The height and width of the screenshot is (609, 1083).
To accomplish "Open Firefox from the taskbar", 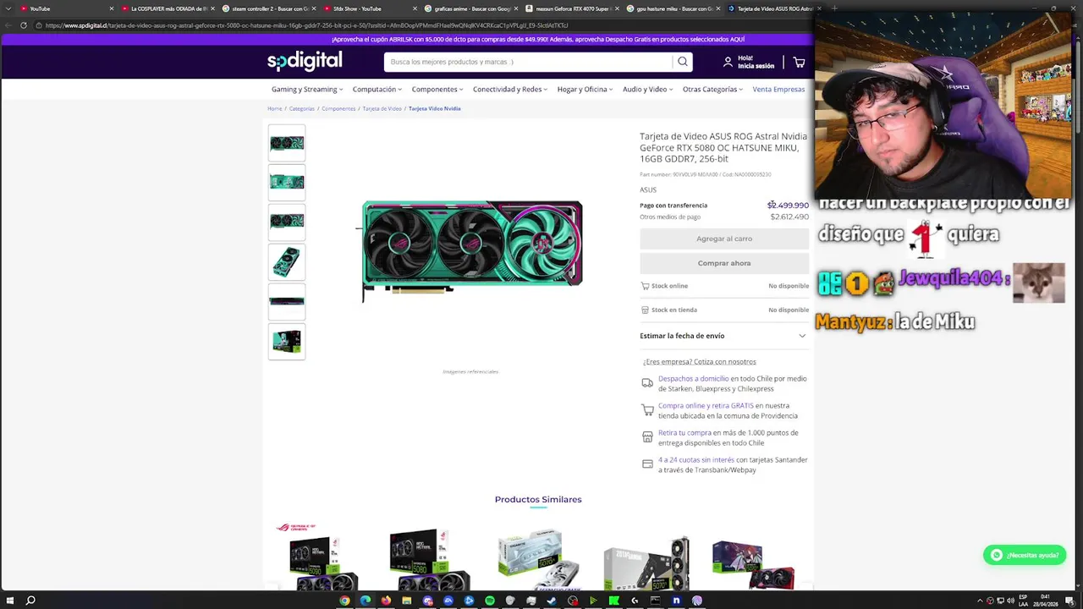I will pyautogui.click(x=386, y=601).
